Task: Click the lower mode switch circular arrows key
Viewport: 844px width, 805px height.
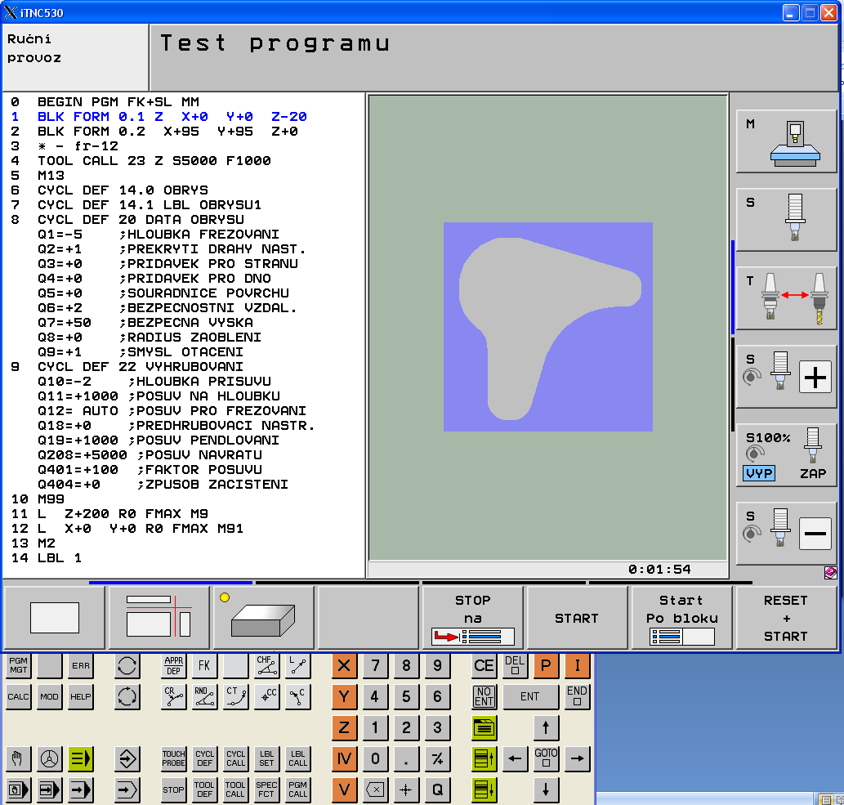Action: (x=127, y=696)
